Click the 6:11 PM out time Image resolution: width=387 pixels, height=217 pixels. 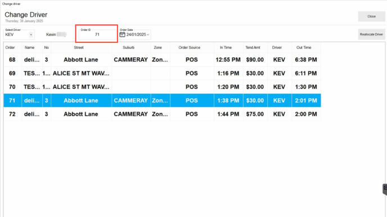click(x=306, y=73)
